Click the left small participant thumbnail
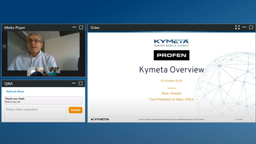This screenshot has height=144, width=256. click(x=35, y=72)
